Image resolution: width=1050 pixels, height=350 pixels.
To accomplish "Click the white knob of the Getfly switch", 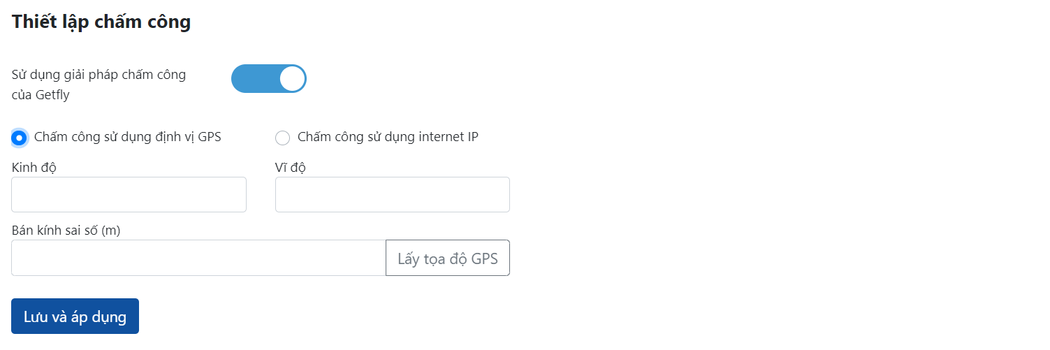I will (292, 79).
